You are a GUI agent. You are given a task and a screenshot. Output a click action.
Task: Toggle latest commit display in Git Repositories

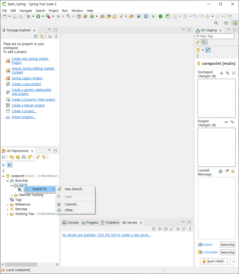click(x=9, y=165)
